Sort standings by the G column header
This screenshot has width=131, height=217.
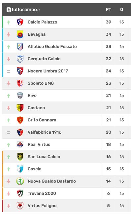click(x=122, y=10)
